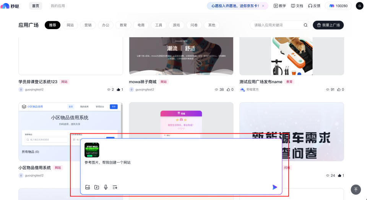367x200 pixels.
Task: Click 秒哒官方 author name
Action: pyautogui.click(x=253, y=90)
